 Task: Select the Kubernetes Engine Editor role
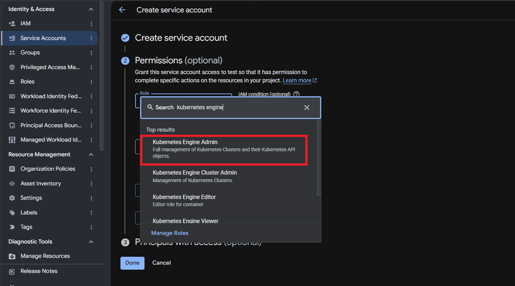229,200
